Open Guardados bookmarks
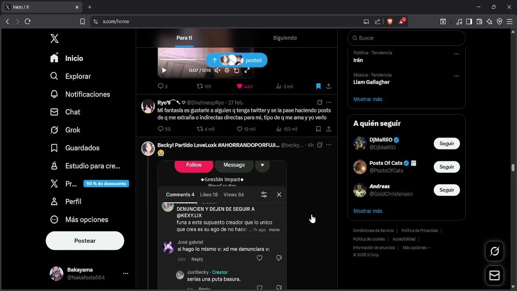Viewport: 517px width, 291px height. [x=75, y=148]
